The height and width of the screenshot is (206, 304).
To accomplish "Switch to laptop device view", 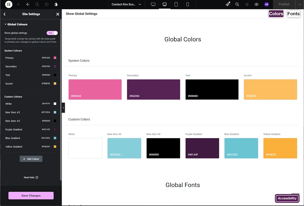I will pyautogui.click(x=165, y=4).
